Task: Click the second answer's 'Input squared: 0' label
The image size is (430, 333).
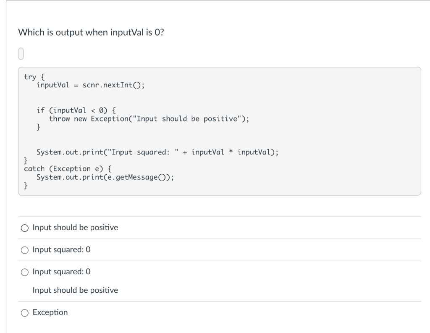Action: [61, 250]
